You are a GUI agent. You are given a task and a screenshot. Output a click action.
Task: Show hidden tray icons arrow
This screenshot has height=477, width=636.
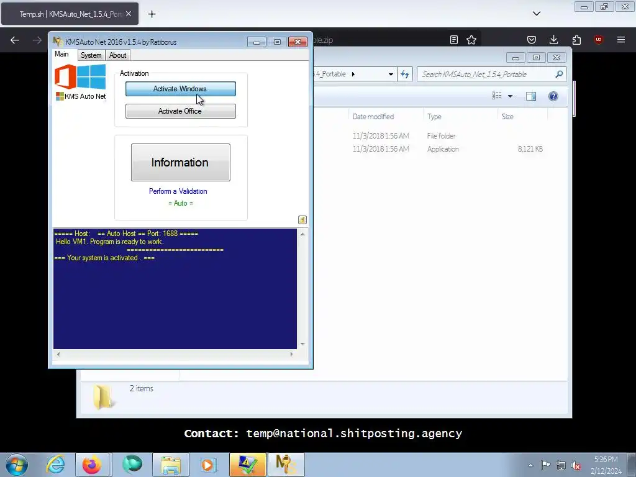click(530, 465)
